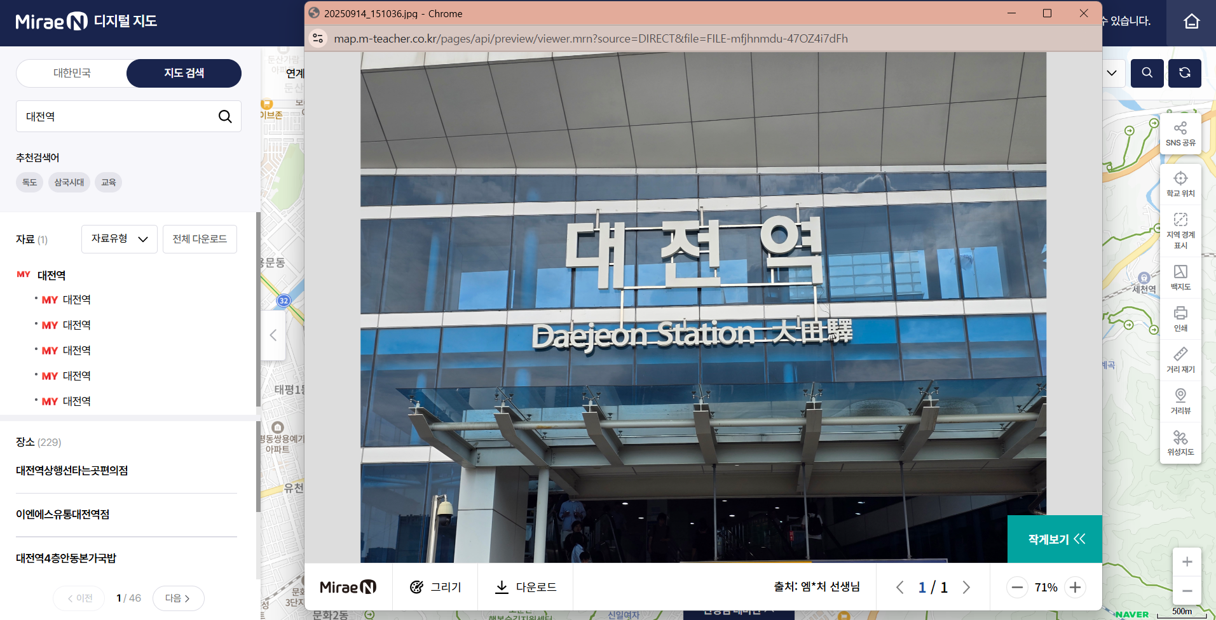Toggle satellite map view
Viewport: 1216px width, 620px height.
click(x=1180, y=443)
